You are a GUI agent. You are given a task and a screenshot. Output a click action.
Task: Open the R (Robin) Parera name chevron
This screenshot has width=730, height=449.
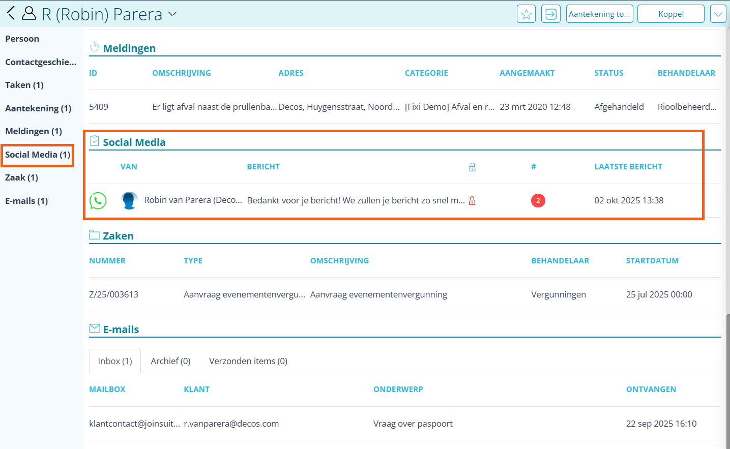click(x=172, y=14)
